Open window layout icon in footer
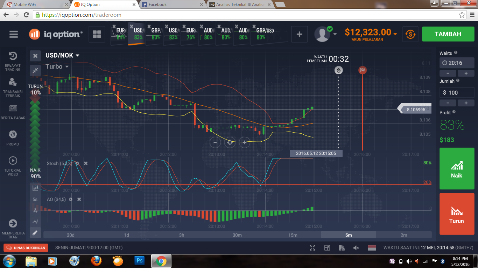This screenshot has height=268, width=478. [x=327, y=248]
